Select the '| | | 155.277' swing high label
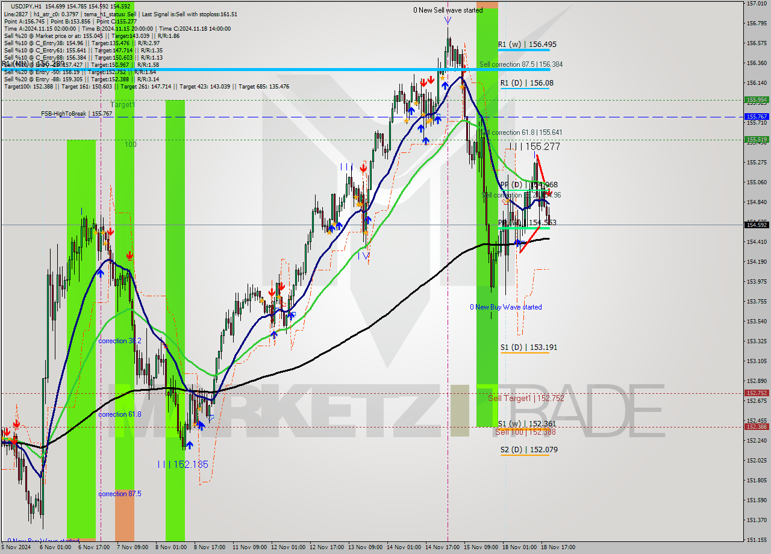 click(x=534, y=146)
